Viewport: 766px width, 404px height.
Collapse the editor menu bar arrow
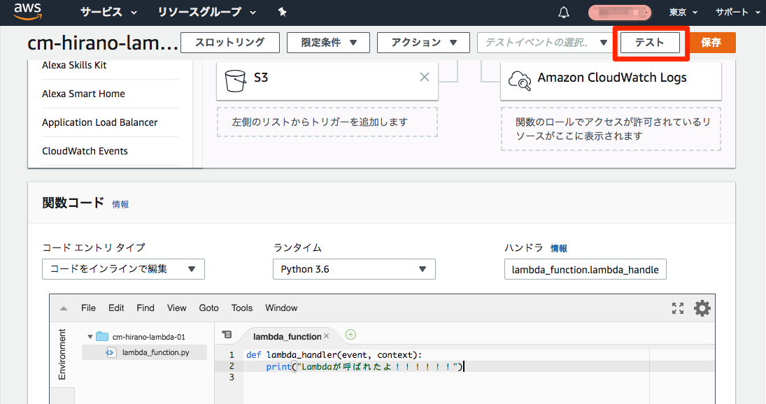pyautogui.click(x=64, y=308)
